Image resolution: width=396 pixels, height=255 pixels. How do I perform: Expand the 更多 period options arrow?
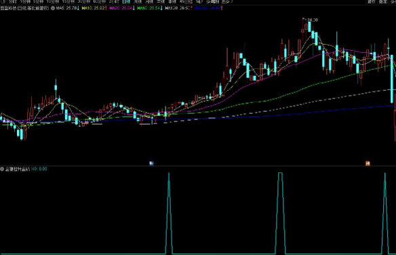232,1
